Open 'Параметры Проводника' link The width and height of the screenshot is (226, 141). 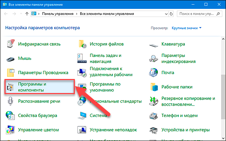click(x=43, y=73)
